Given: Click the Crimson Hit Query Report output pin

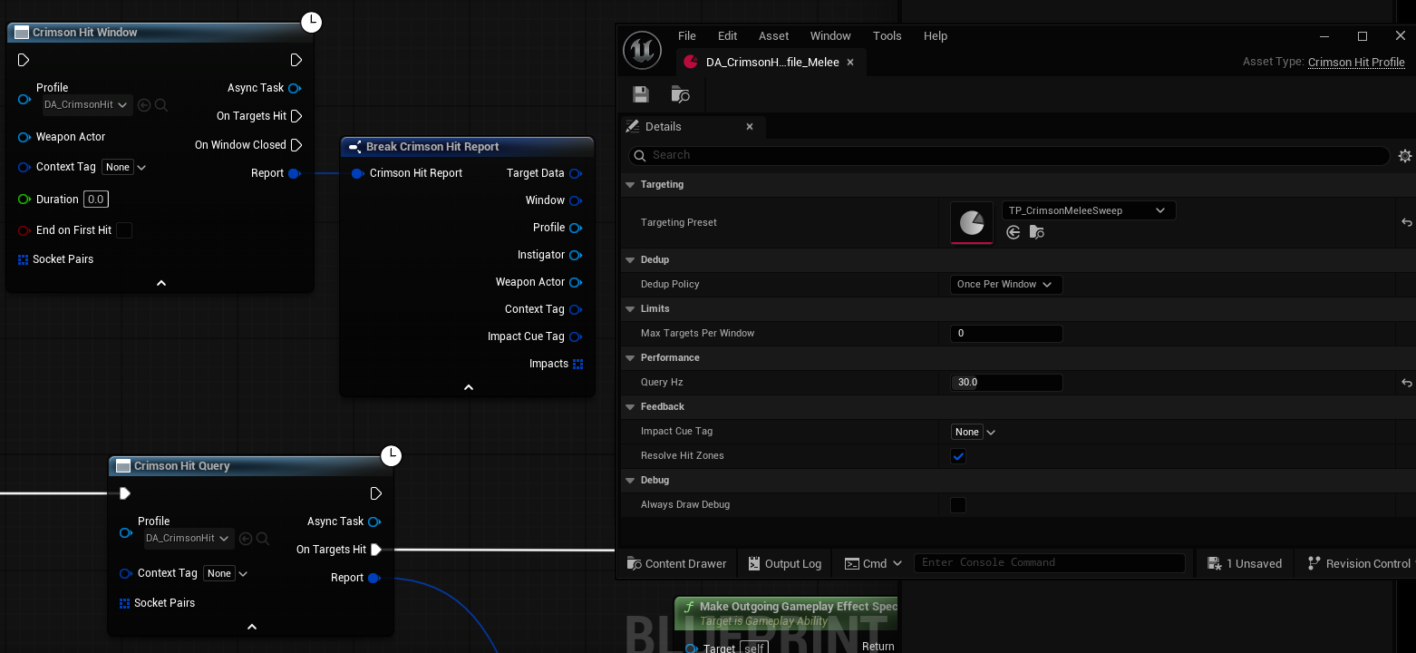Looking at the screenshot, I should [x=373, y=578].
